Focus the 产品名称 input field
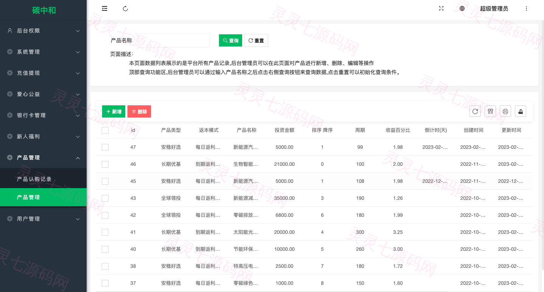Viewport: 544px width, 292px height. tap(173, 40)
